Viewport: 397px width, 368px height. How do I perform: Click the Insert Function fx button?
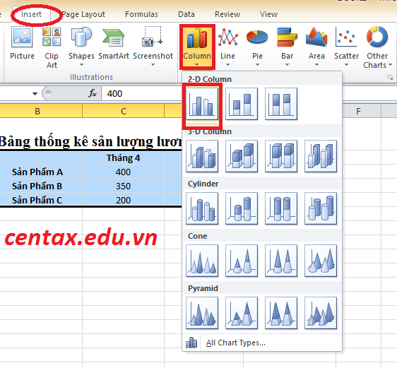click(93, 93)
